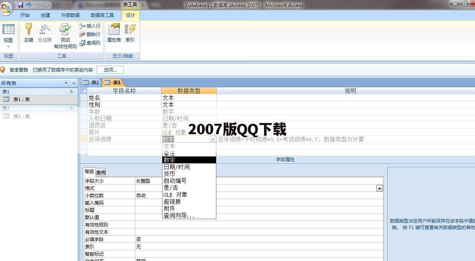Click the 字段名称 column header
Image resolution: width=475 pixels, height=261 pixels.
click(x=124, y=91)
